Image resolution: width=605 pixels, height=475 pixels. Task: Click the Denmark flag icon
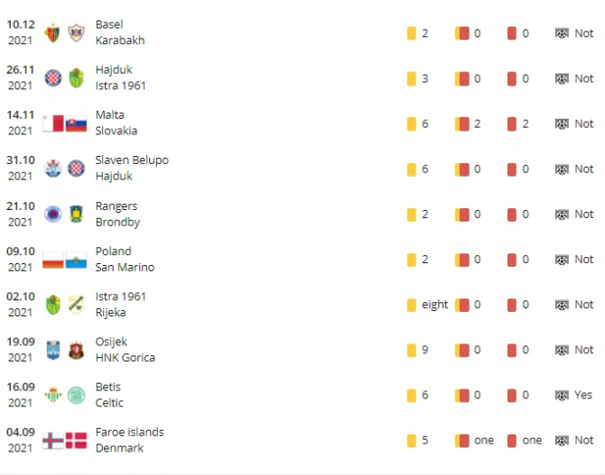76,441
